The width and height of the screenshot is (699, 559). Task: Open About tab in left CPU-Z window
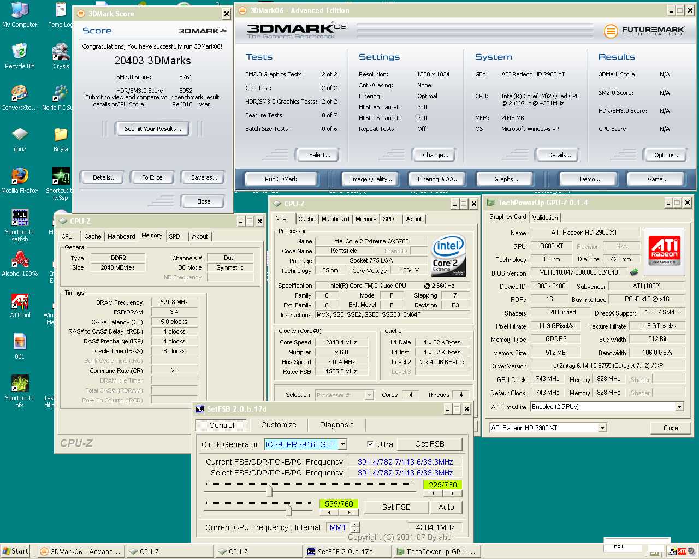[x=200, y=236]
